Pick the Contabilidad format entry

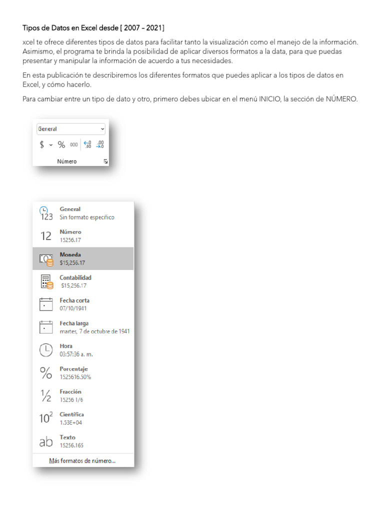pyautogui.click(x=83, y=281)
